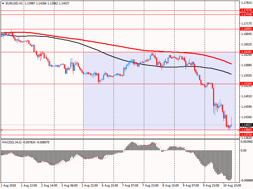Click the 10 Aug 15:00 time label
Image resolution: width=253 pixels, height=189 pixels.
point(232,186)
